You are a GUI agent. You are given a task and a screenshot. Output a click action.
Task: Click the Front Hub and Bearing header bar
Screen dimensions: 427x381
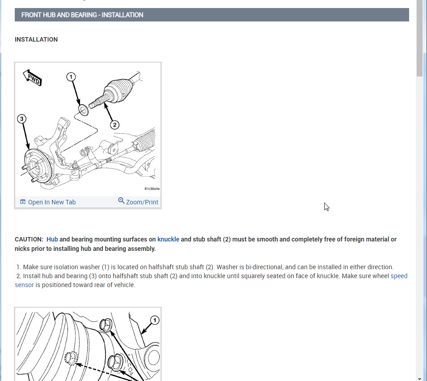[212, 15]
